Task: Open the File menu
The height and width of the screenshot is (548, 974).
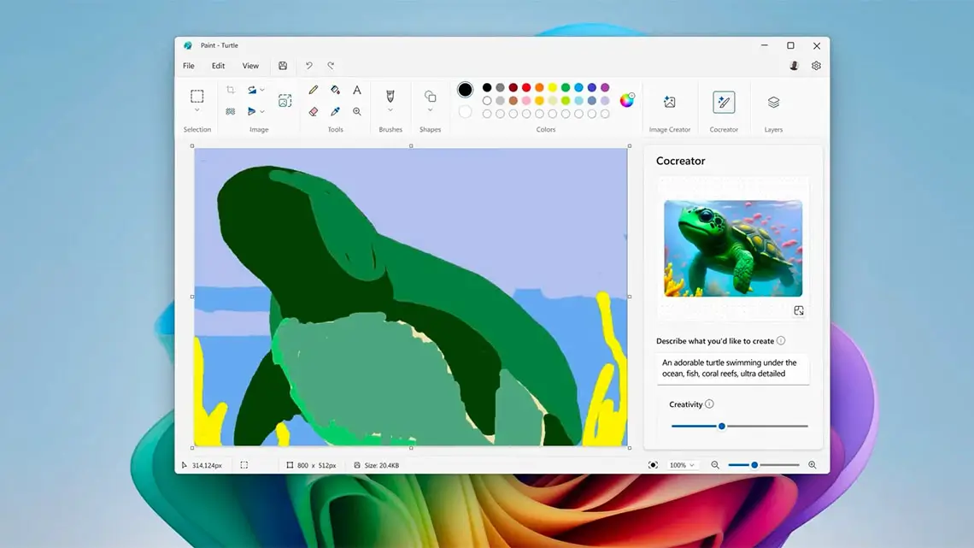Action: pos(189,66)
